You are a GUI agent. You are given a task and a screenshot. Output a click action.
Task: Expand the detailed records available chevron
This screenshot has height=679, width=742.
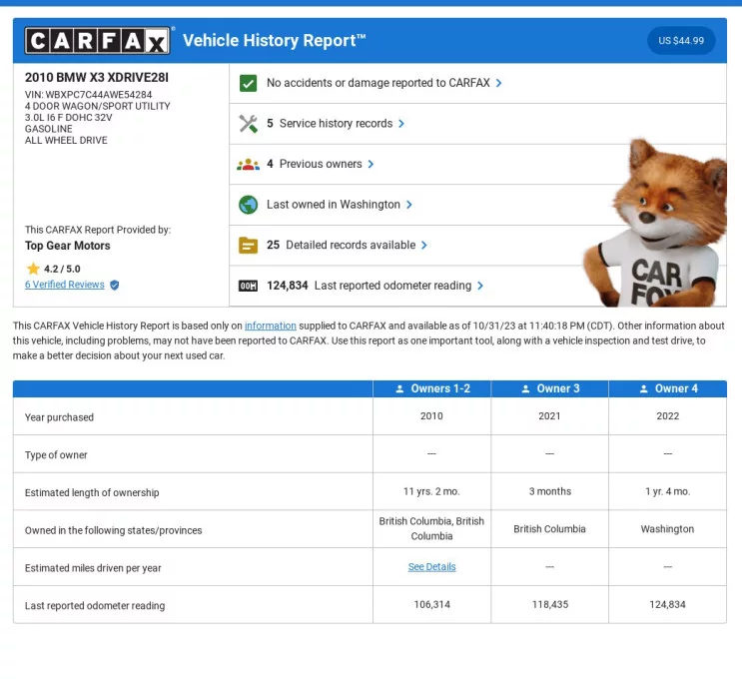click(x=424, y=245)
